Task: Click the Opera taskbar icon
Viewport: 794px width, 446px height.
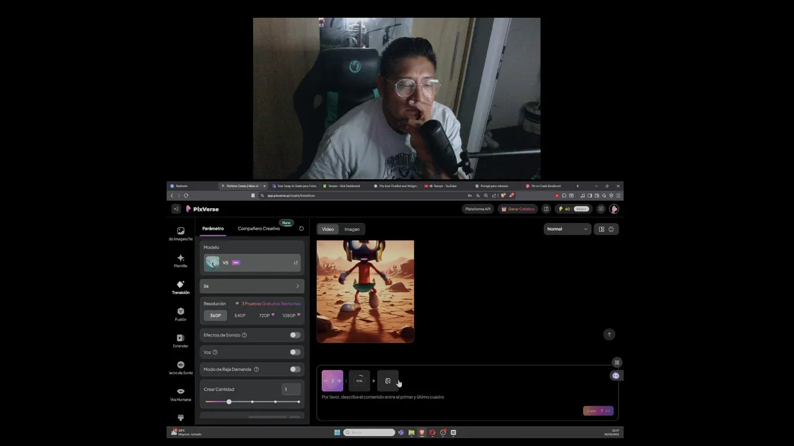Action: click(x=432, y=432)
